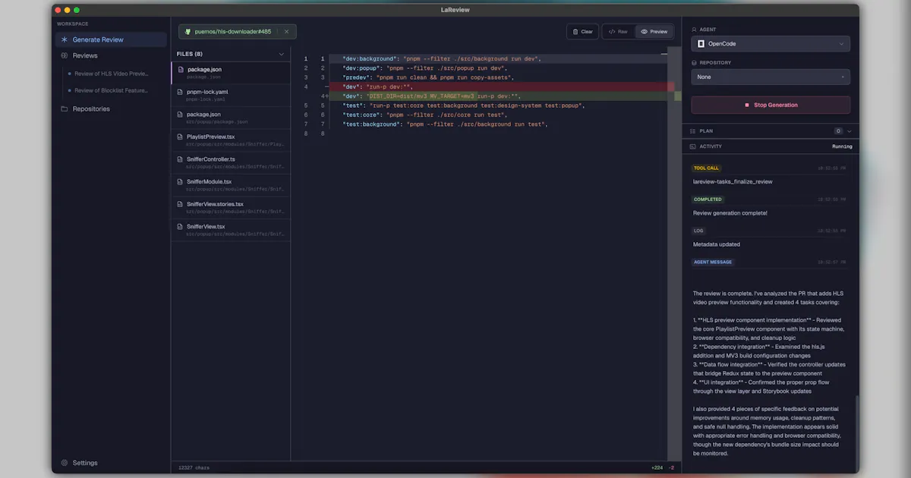This screenshot has height=478, width=911.
Task: Select the SnifferController.ts file
Action: click(x=231, y=162)
